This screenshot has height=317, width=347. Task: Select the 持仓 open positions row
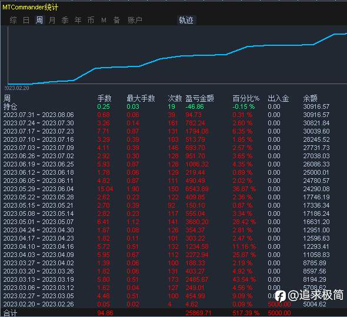[x=166, y=106]
